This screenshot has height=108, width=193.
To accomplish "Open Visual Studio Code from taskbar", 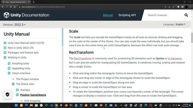I will [51, 105].
